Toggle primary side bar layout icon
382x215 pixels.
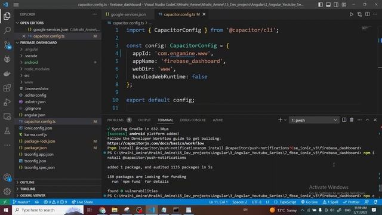(x=321, y=5)
